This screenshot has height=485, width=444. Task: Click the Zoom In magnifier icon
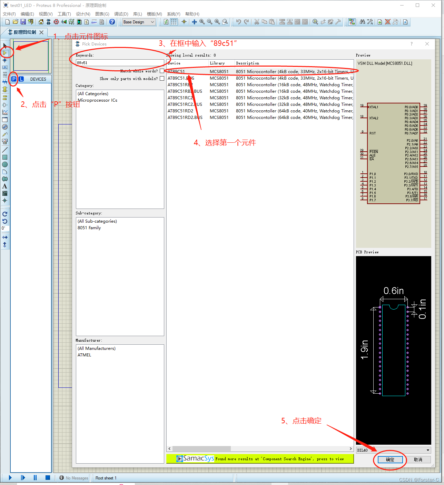point(202,22)
